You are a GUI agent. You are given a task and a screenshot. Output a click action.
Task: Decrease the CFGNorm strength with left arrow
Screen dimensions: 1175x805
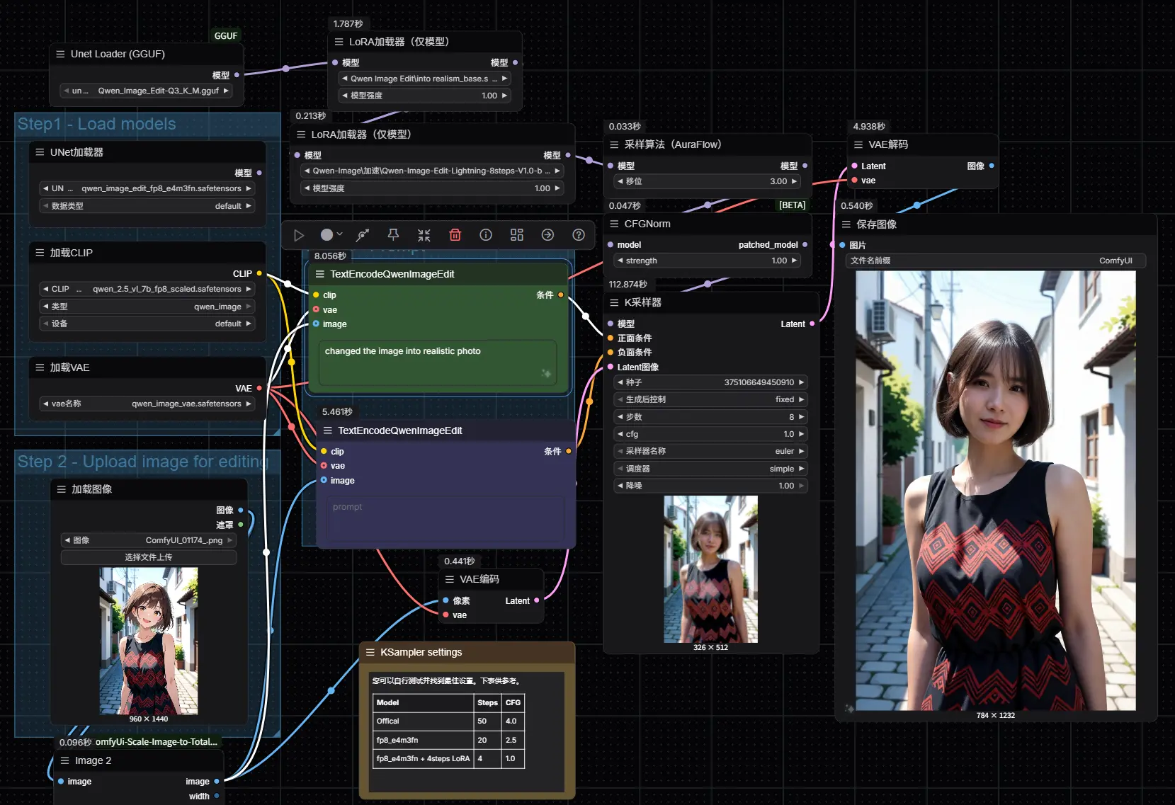pyautogui.click(x=620, y=261)
